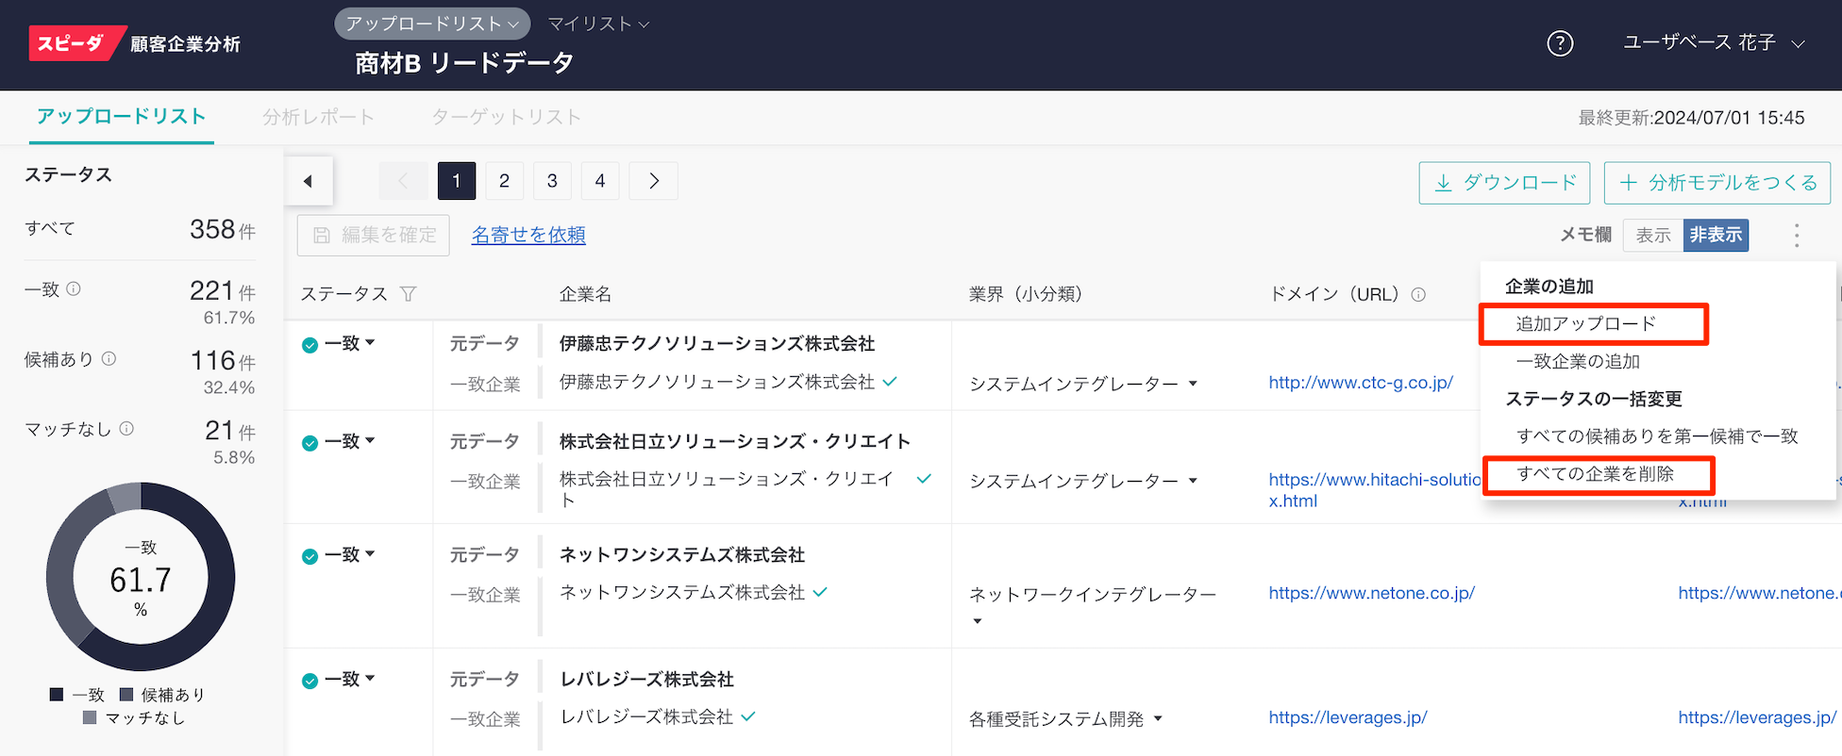
Task: Select 追加アップロード from the menu
Action: click(x=1585, y=324)
